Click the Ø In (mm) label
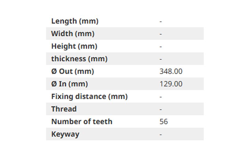Viewport: 248px width, 155px height. (x=69, y=84)
